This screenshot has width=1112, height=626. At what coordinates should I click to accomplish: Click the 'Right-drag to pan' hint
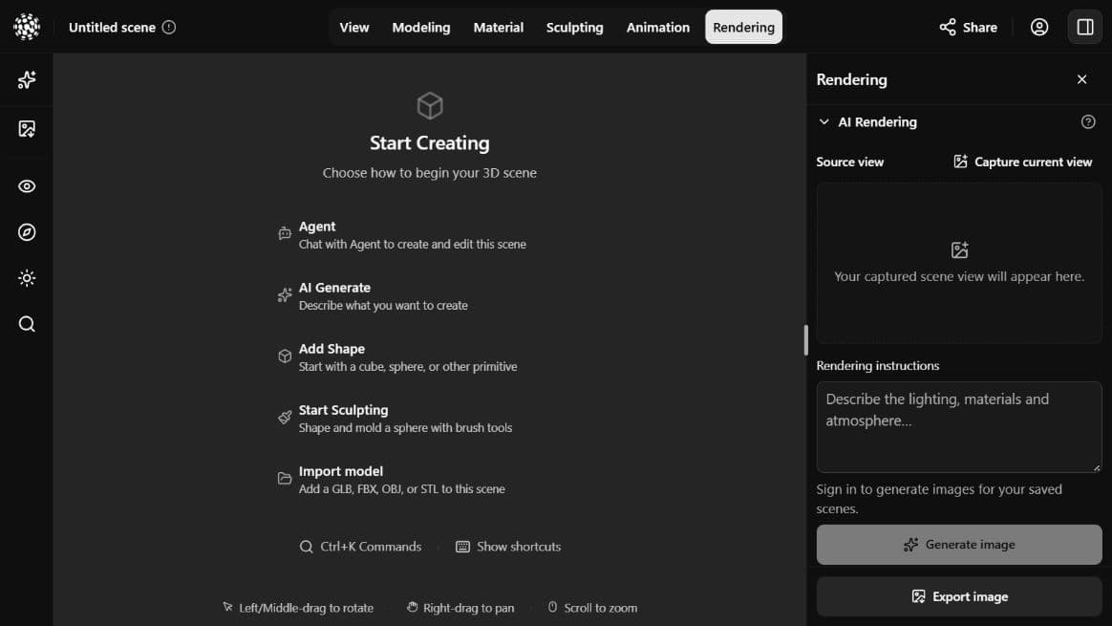[460, 608]
